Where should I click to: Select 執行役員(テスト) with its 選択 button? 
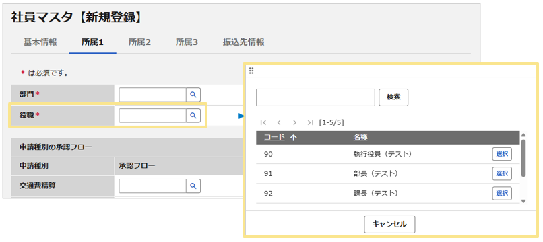pyautogui.click(x=502, y=154)
